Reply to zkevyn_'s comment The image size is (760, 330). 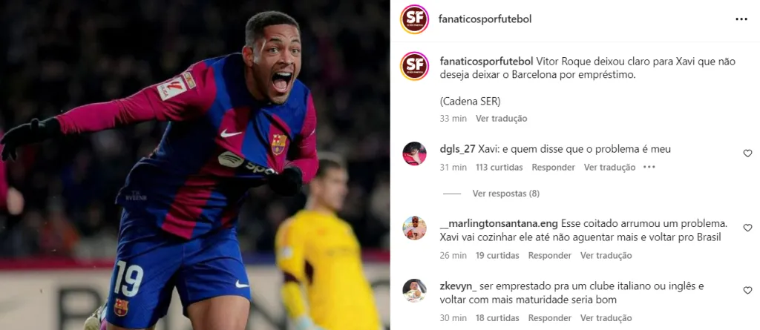[550, 318]
